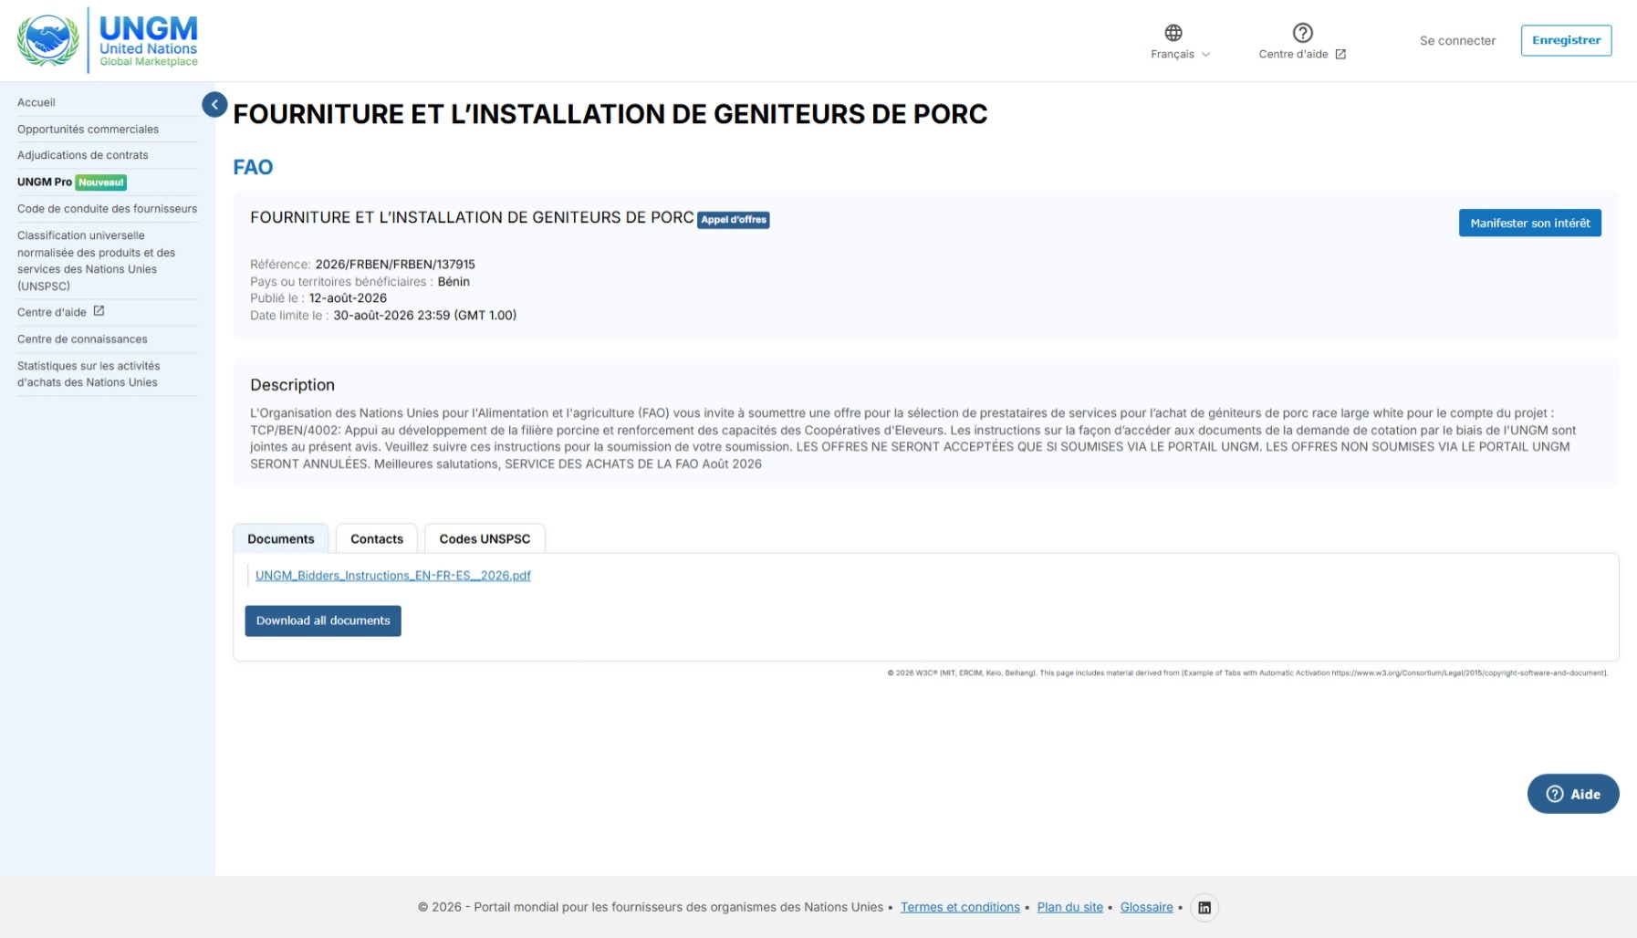Viewport: 1637px width, 938px height.
Task: Open the UNSPSC classification sidebar link
Action: click(96, 261)
